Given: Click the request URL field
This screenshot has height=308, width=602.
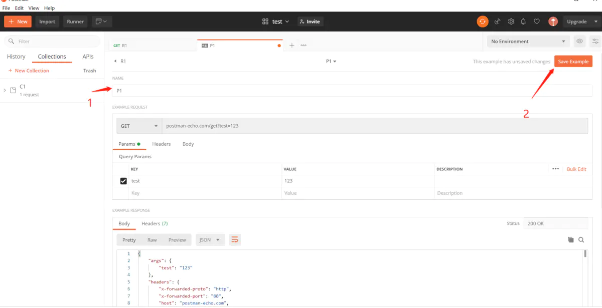Looking at the screenshot, I should tap(375, 126).
